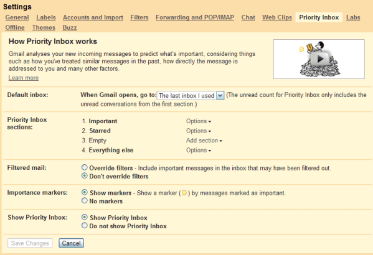Click the Default inbox label
The image size is (373, 255).
28,95
